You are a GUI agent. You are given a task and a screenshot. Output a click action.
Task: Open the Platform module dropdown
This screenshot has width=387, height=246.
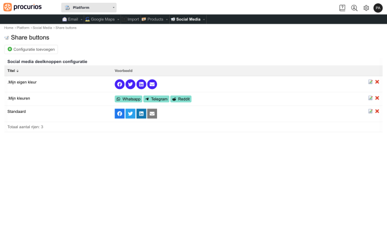(89, 8)
